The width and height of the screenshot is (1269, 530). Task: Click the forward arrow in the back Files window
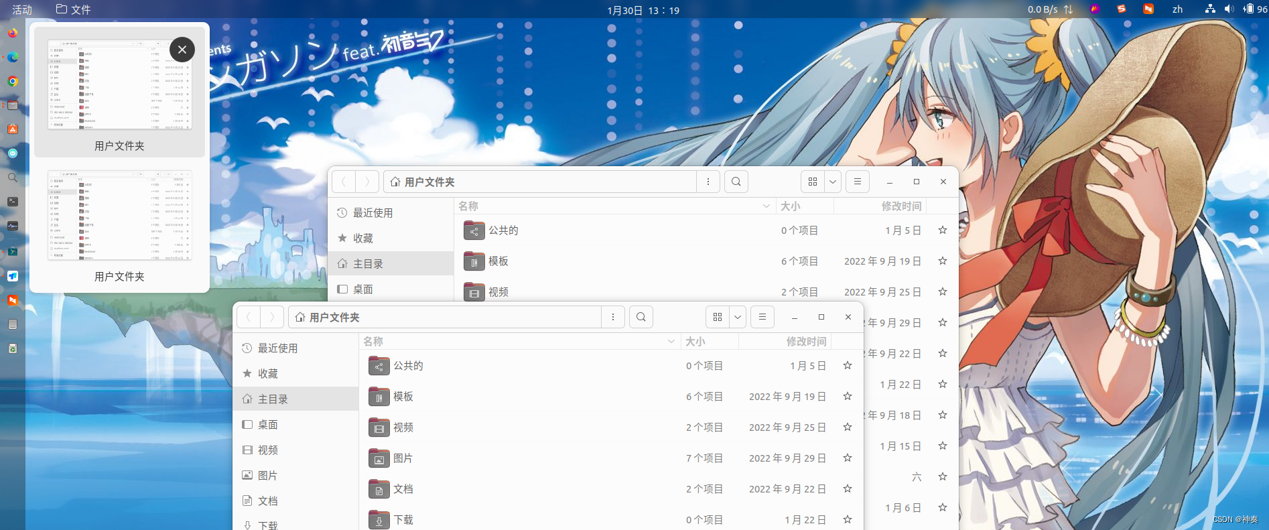(367, 182)
